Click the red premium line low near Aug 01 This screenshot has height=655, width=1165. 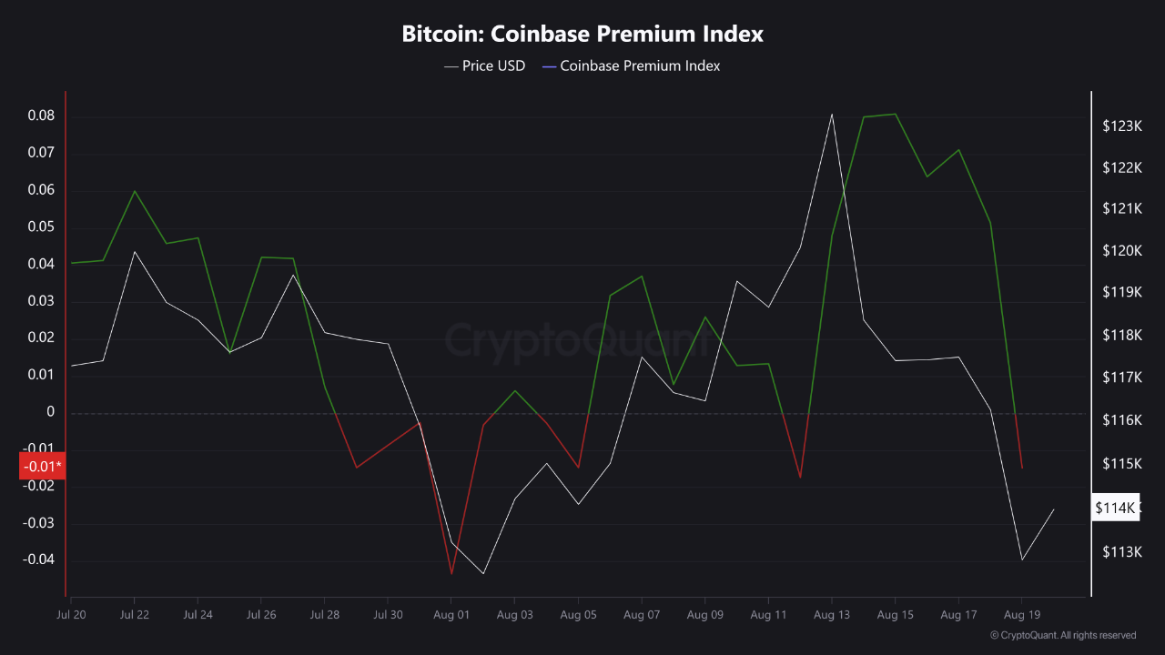[451, 573]
